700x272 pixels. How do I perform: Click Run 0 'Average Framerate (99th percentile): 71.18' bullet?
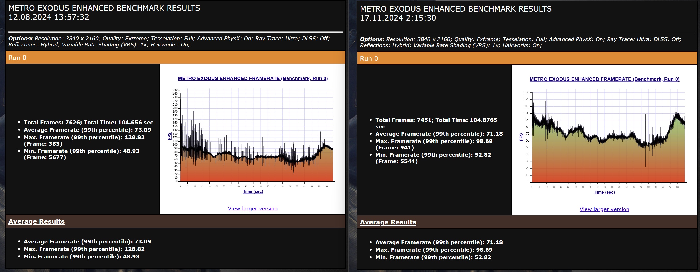439,134
